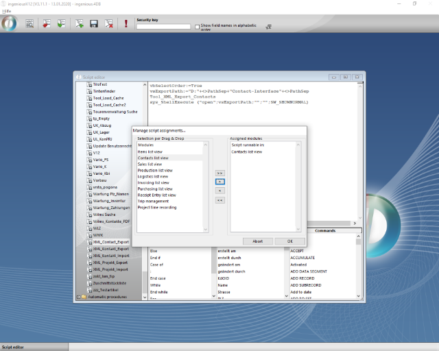Click the Automatic procedures folder icon
Viewport: 439px width, 351px height.
(84, 297)
